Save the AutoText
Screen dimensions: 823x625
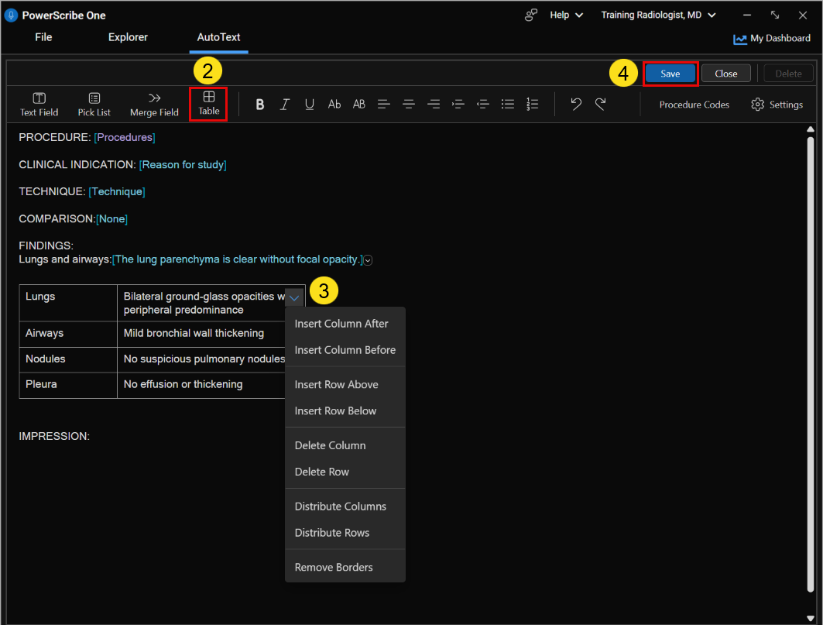pos(670,74)
